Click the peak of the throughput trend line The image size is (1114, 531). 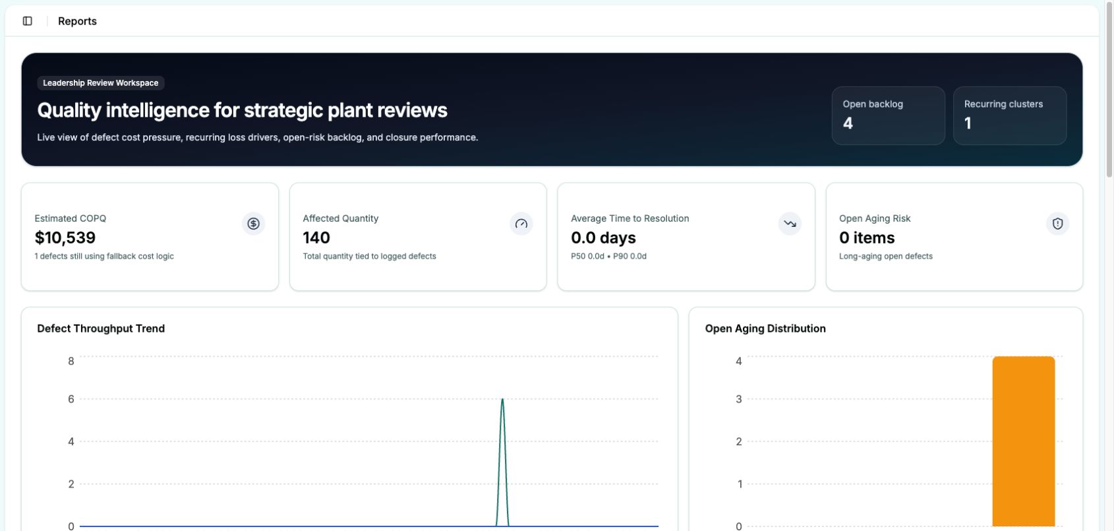(502, 399)
